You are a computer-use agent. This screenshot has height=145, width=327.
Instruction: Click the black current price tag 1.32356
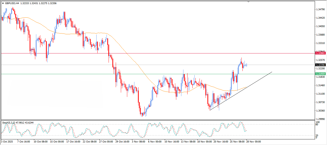320,65
